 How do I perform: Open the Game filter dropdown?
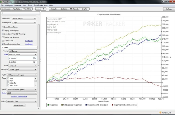tap(23, 51)
